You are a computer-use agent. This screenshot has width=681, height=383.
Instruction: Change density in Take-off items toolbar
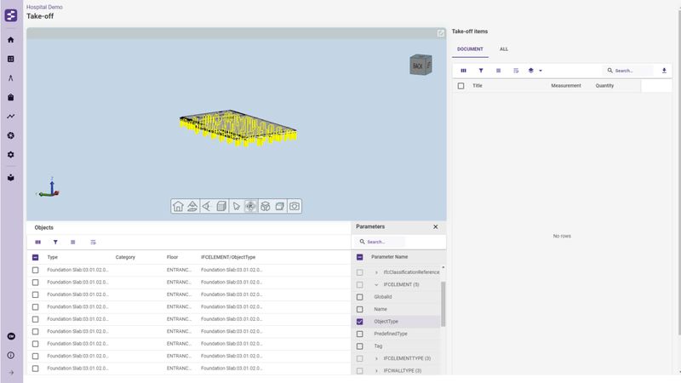498,71
